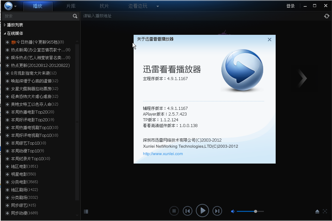
Task: Collapse the 在线媒体 section
Action: point(4,33)
